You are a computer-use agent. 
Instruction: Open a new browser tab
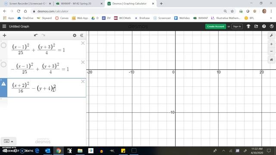pos(161,3)
